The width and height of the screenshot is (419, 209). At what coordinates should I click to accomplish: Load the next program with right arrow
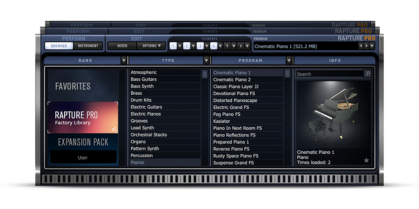click(x=366, y=46)
